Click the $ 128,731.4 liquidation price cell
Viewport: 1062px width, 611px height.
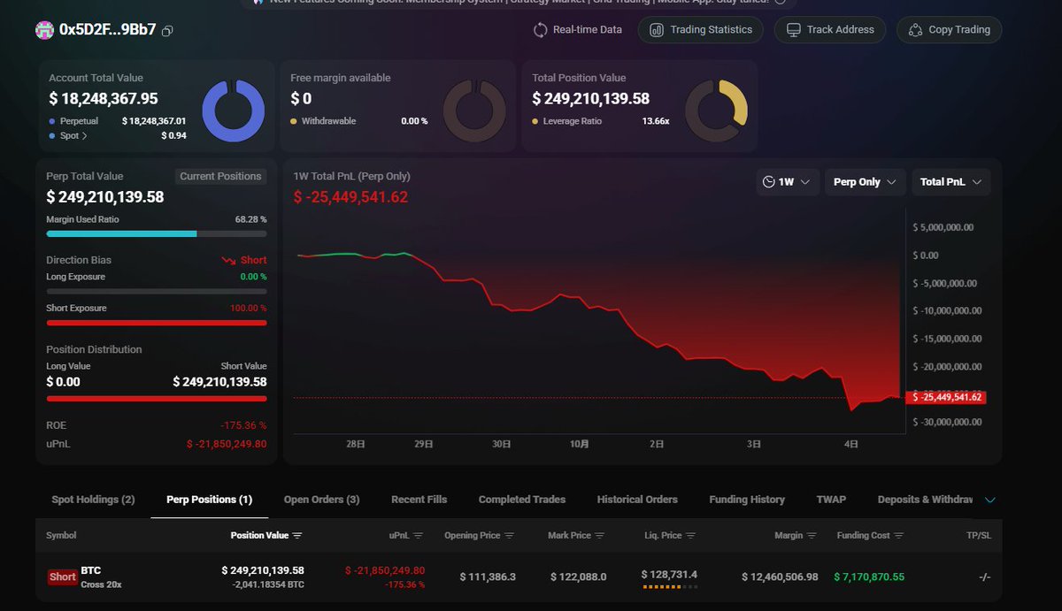(670, 574)
